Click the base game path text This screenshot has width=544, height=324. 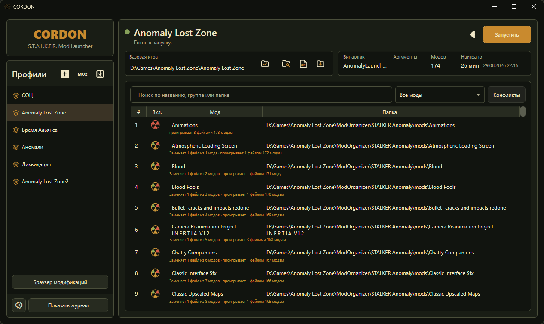(187, 68)
